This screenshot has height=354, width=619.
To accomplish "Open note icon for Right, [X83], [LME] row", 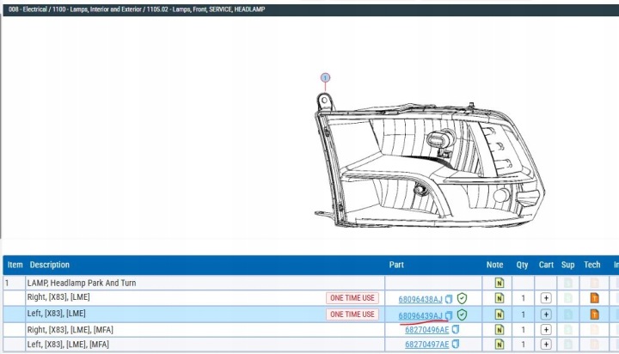I will pos(499,298).
